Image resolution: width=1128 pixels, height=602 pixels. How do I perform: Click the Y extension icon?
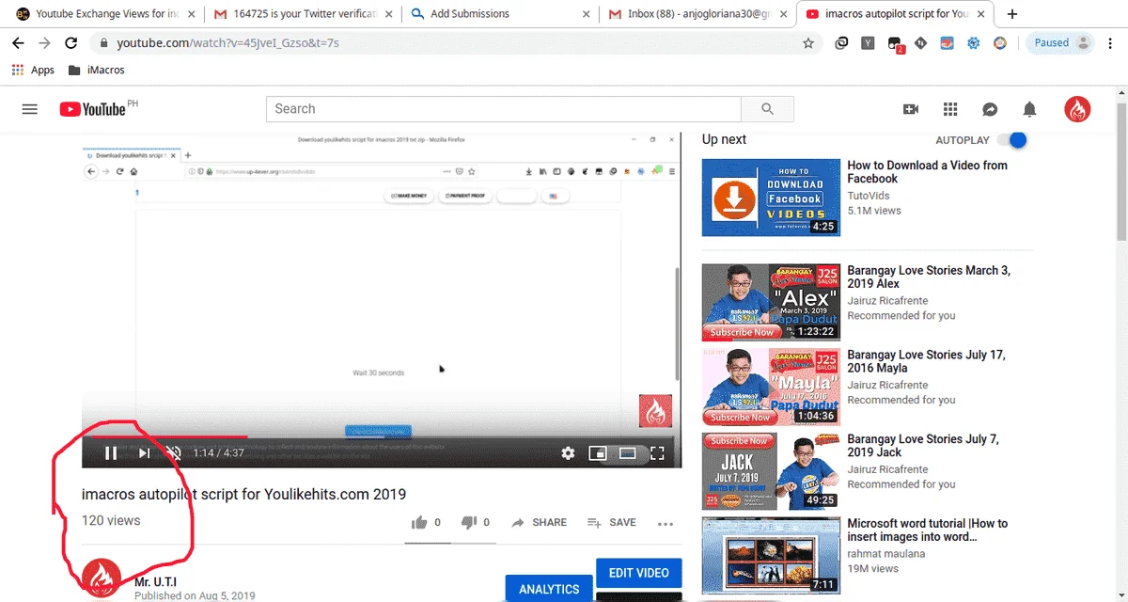[x=869, y=42]
